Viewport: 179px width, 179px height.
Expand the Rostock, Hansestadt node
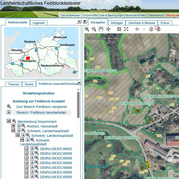click(13, 126)
